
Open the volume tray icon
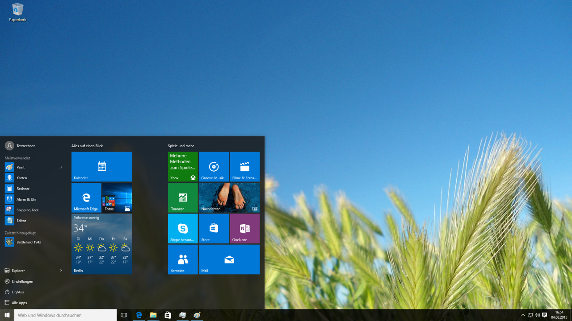[x=537, y=315]
